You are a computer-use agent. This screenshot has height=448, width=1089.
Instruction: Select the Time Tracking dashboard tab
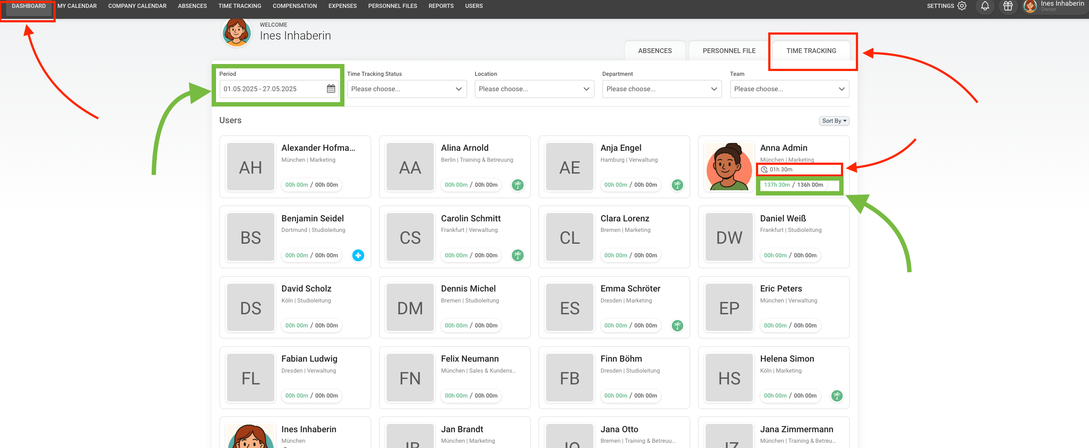[811, 51]
